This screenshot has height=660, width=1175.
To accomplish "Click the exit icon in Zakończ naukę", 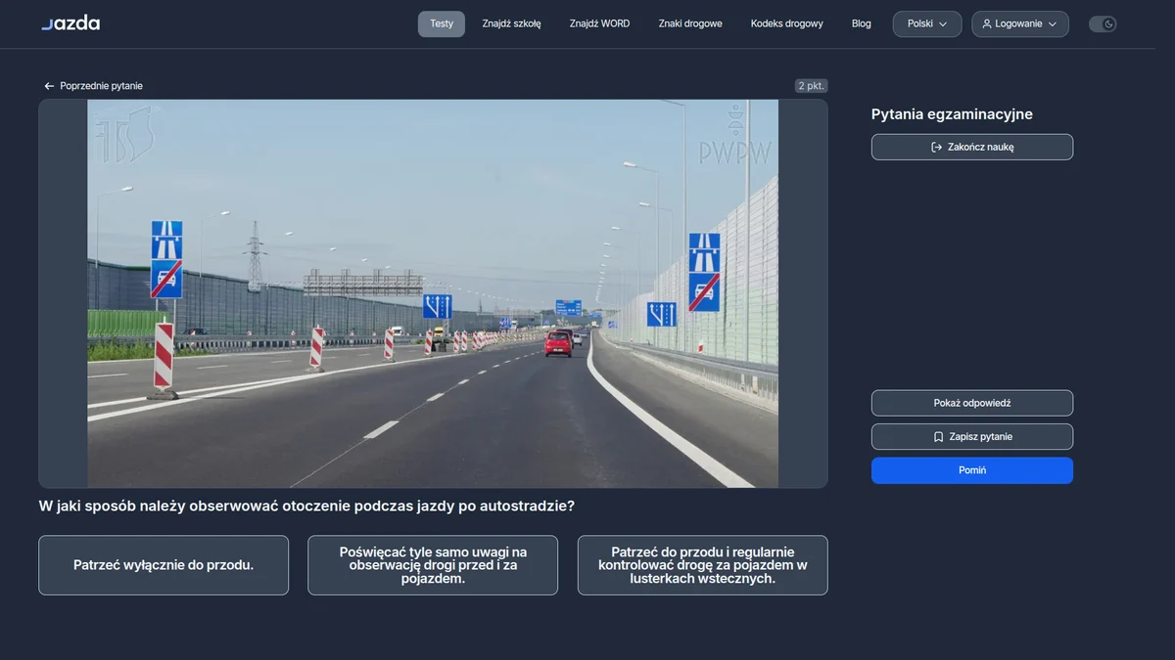I will 936,147.
